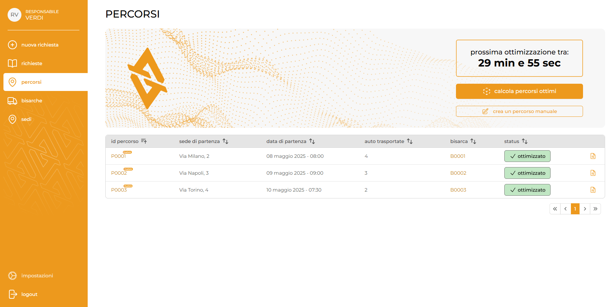Click the RV user avatar
The height and width of the screenshot is (307, 612).
click(x=14, y=15)
